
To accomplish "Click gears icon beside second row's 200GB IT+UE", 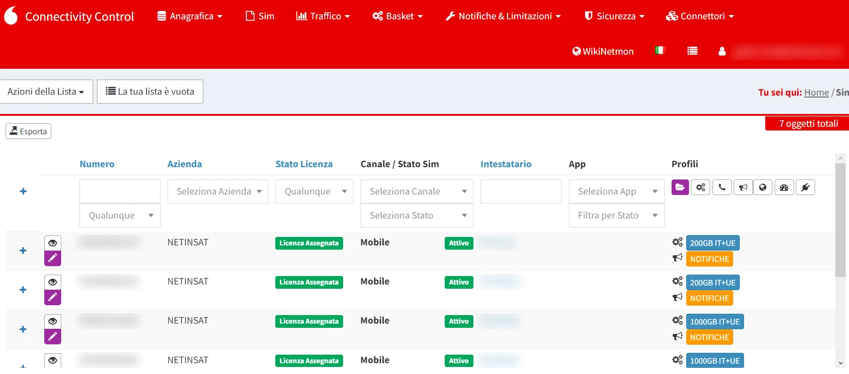I will [677, 281].
